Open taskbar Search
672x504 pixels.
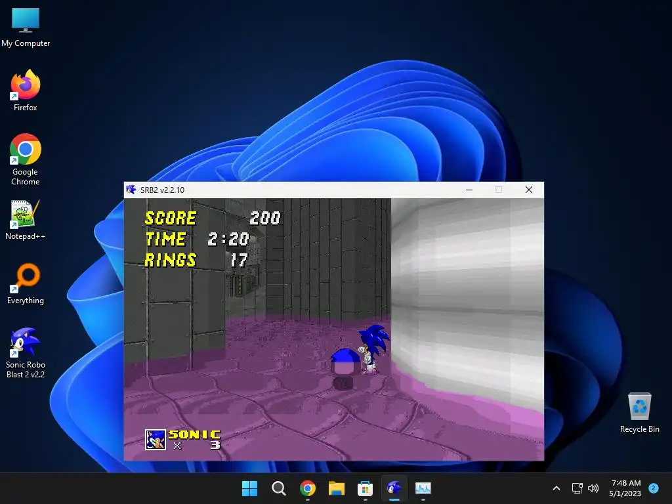point(278,488)
